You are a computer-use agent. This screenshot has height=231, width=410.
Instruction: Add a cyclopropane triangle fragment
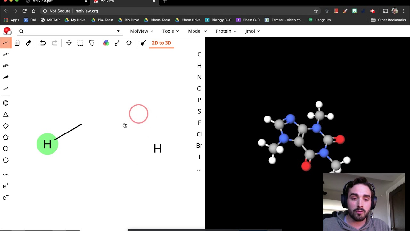pyautogui.click(x=5, y=115)
